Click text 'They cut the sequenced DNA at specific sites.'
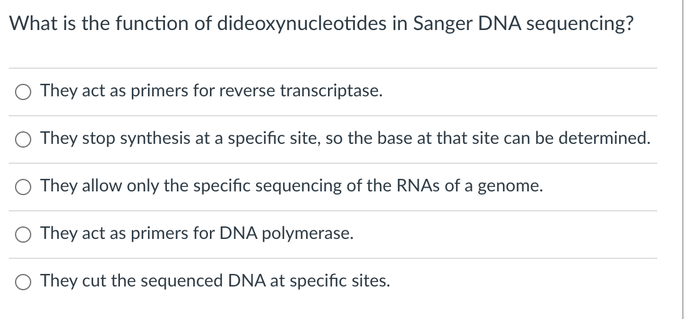This screenshot has width=686, height=319. (215, 281)
